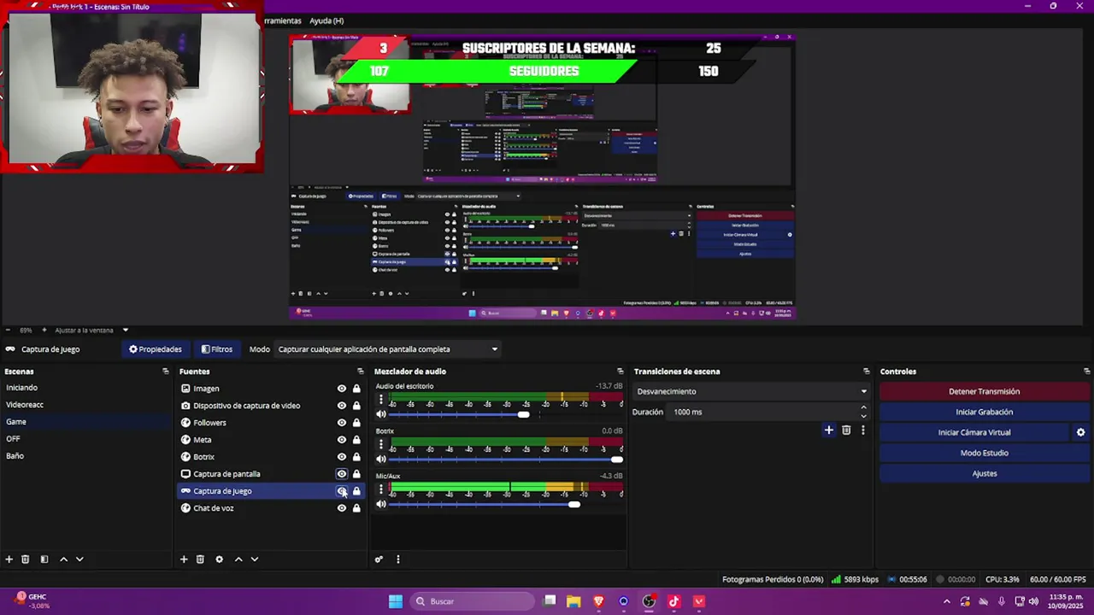Move source up in Fuentes toolbar
1094x615 pixels.
(238, 559)
